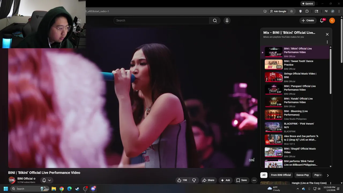Open Discord from the taskbar
Screen dimensions: 343x193
(93, 189)
